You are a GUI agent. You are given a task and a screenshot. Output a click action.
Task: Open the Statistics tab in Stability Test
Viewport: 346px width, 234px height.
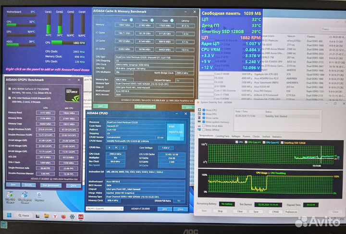pos(278,136)
